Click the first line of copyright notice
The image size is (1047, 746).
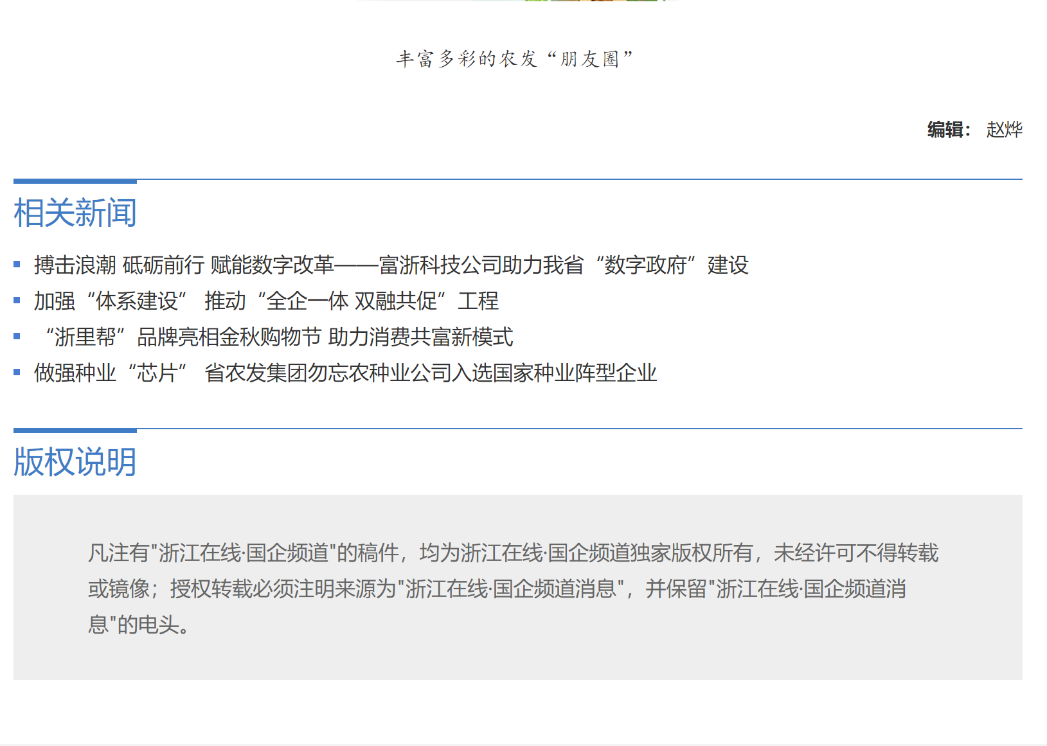tap(513, 553)
